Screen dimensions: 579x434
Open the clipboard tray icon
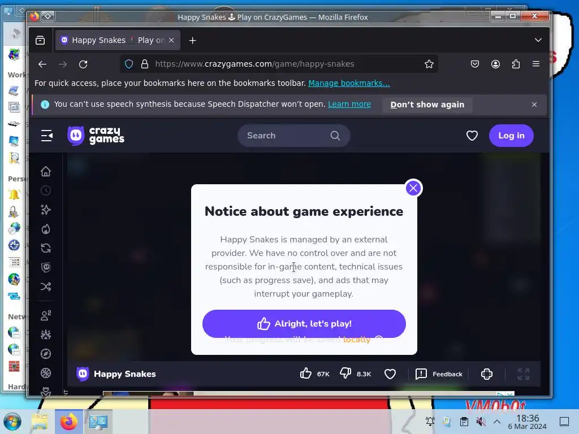464,422
